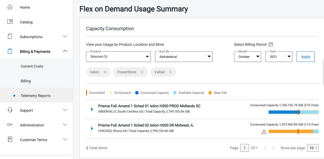The image size is (324, 159).
Task: Go to previous page arrow
Action: pos(265,148)
